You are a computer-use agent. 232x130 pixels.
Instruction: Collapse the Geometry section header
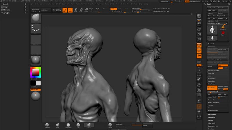(x=212, y=47)
